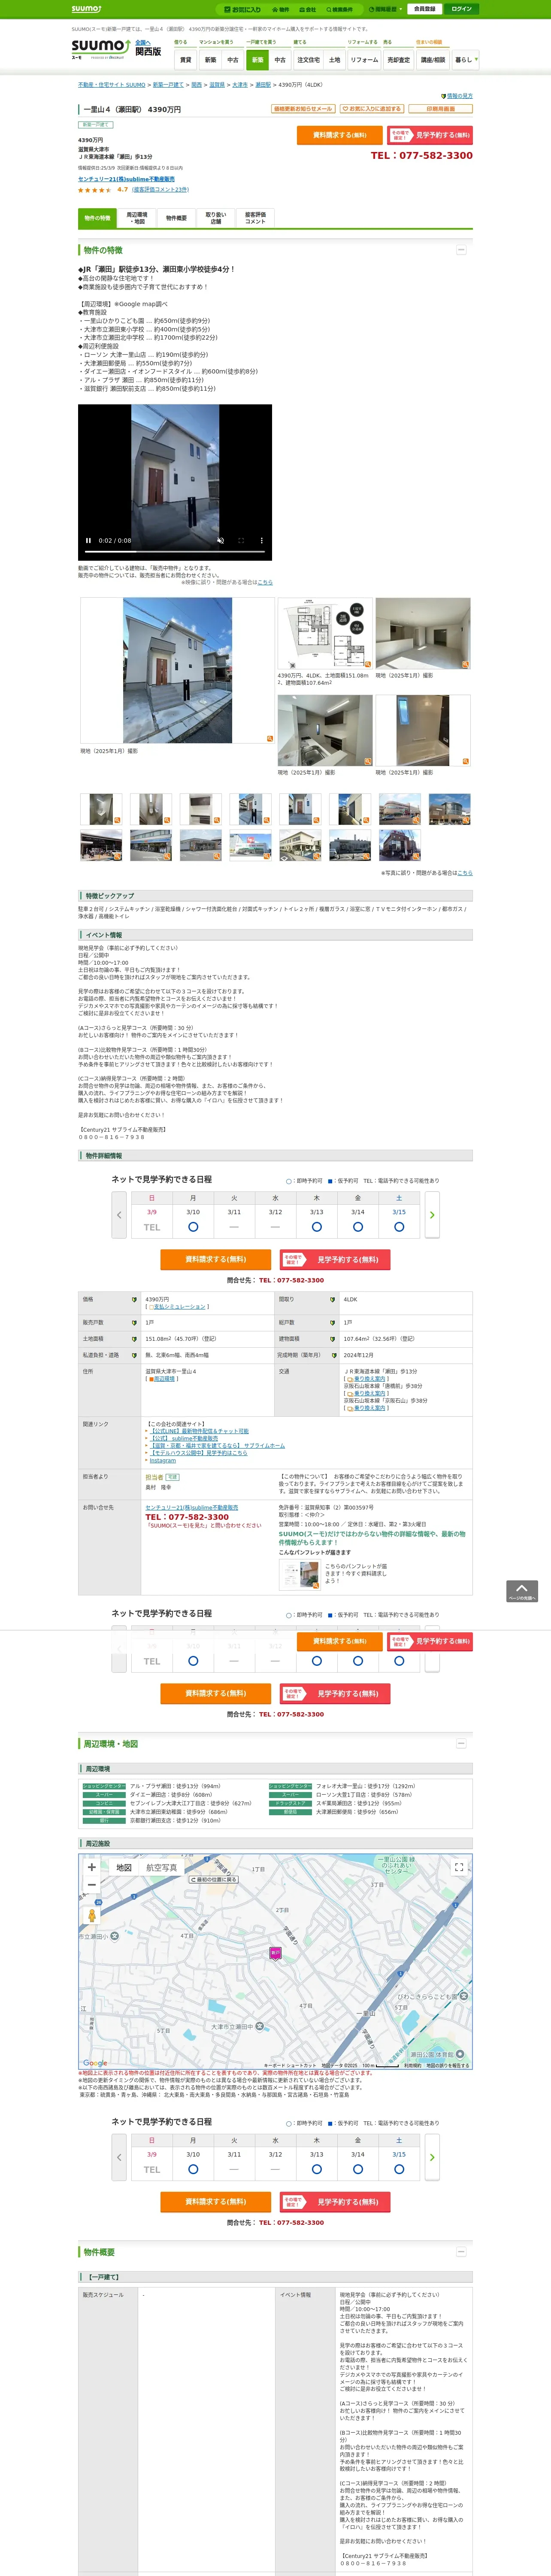Follow the 全国へ link
Image resolution: width=551 pixels, height=2576 pixels.
(x=143, y=43)
